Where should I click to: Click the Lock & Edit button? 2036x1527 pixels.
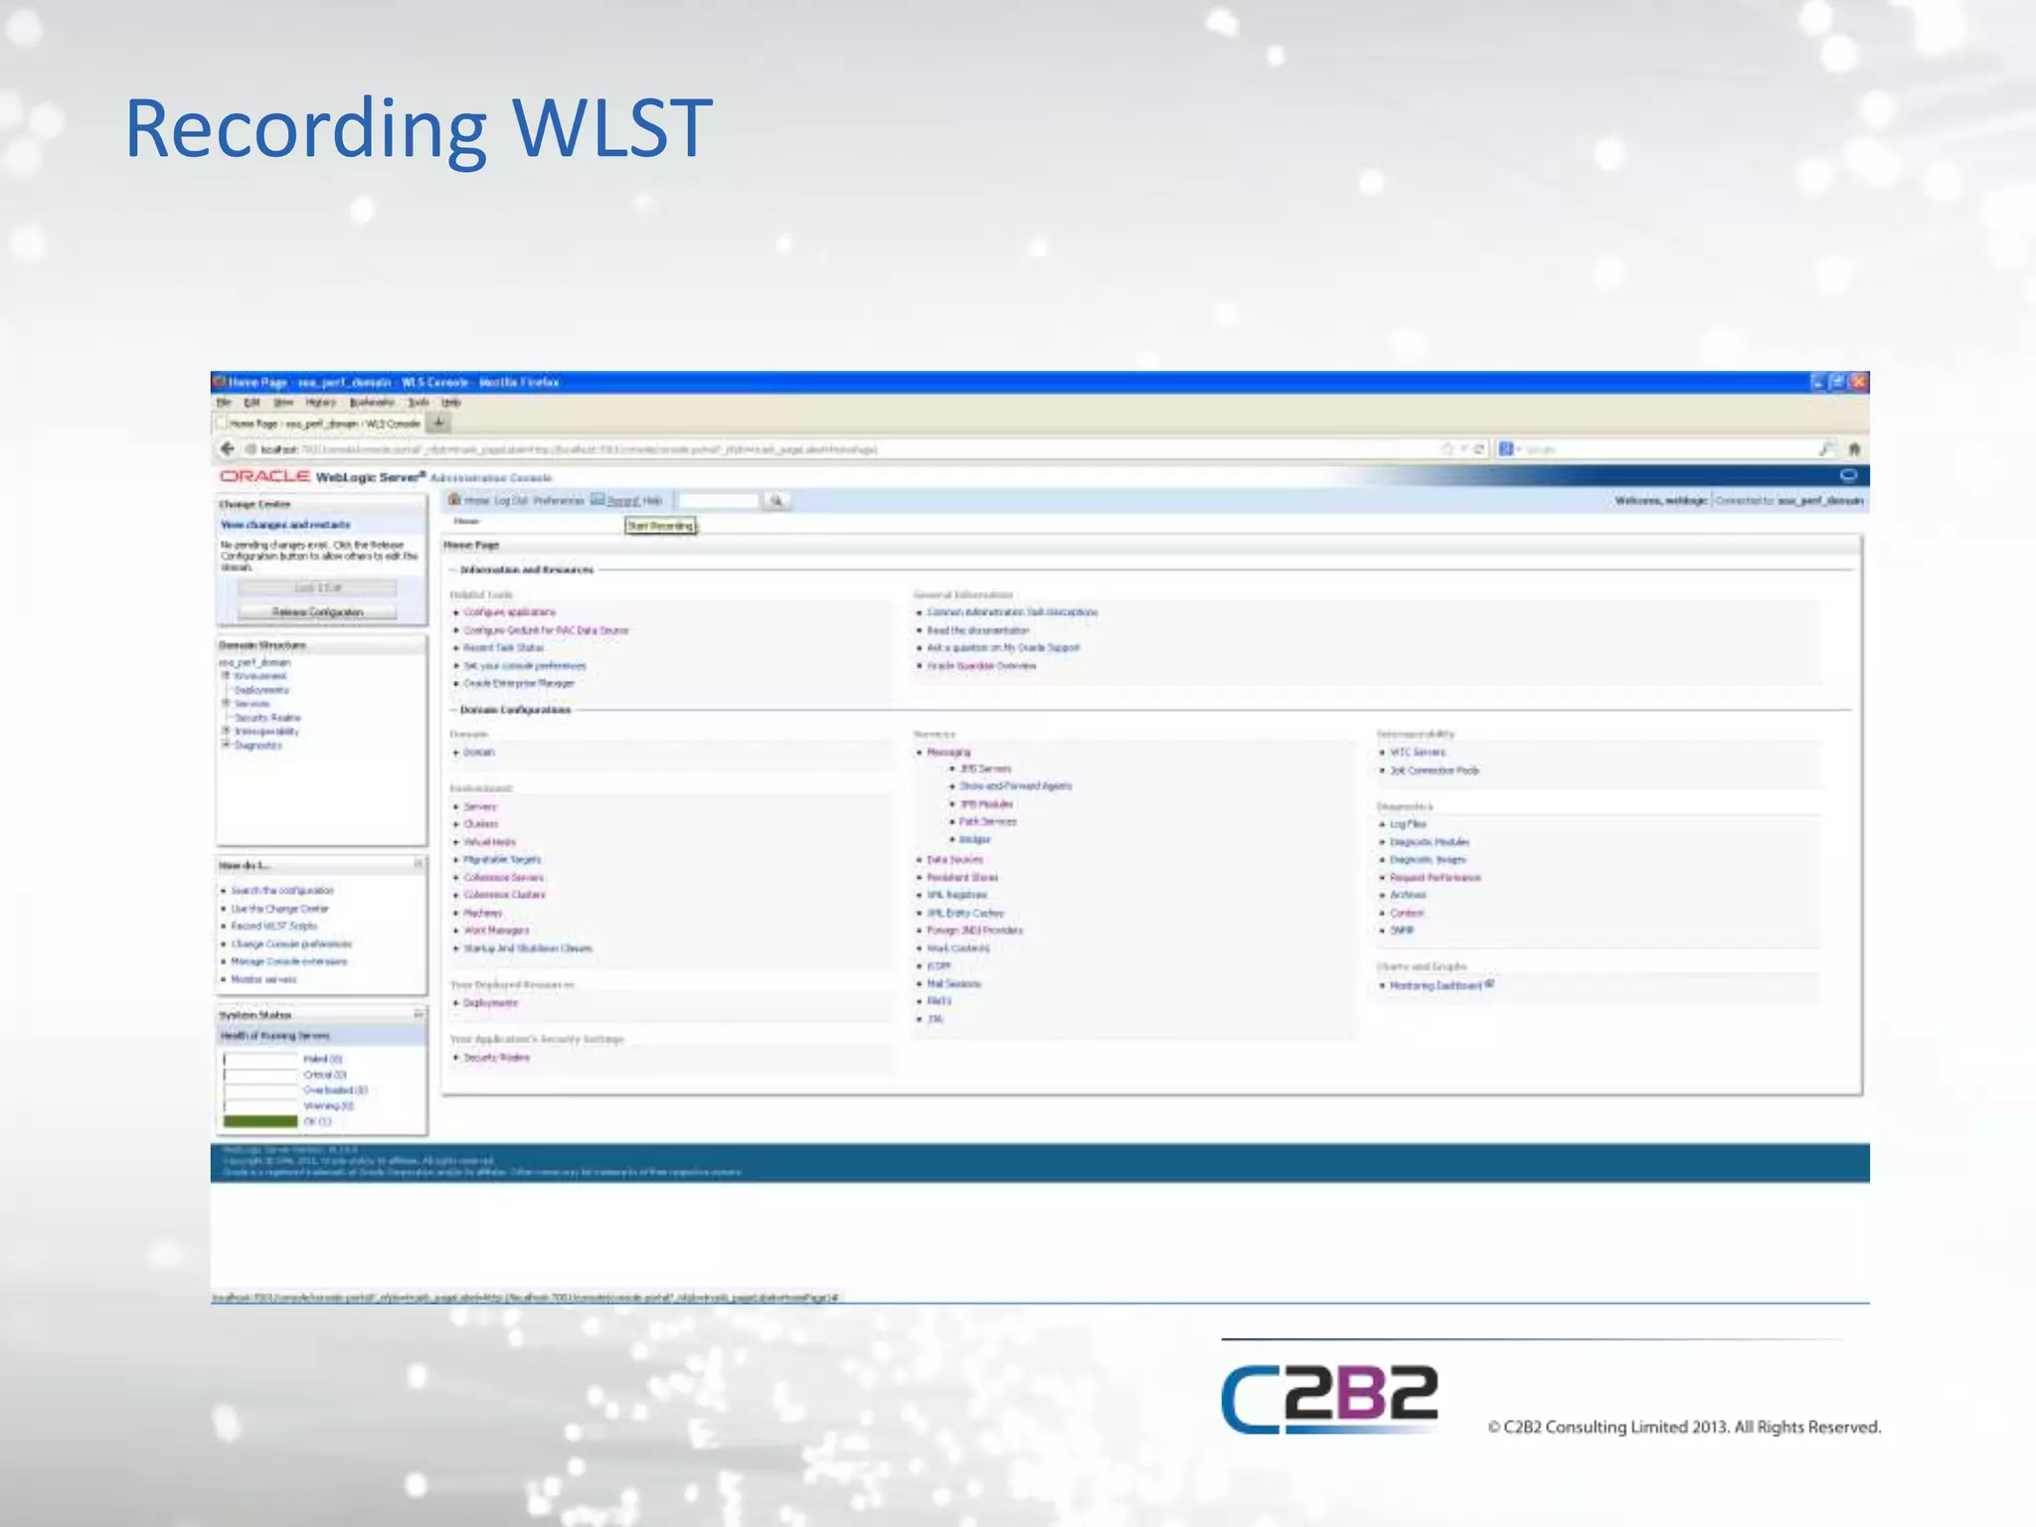coord(317,589)
